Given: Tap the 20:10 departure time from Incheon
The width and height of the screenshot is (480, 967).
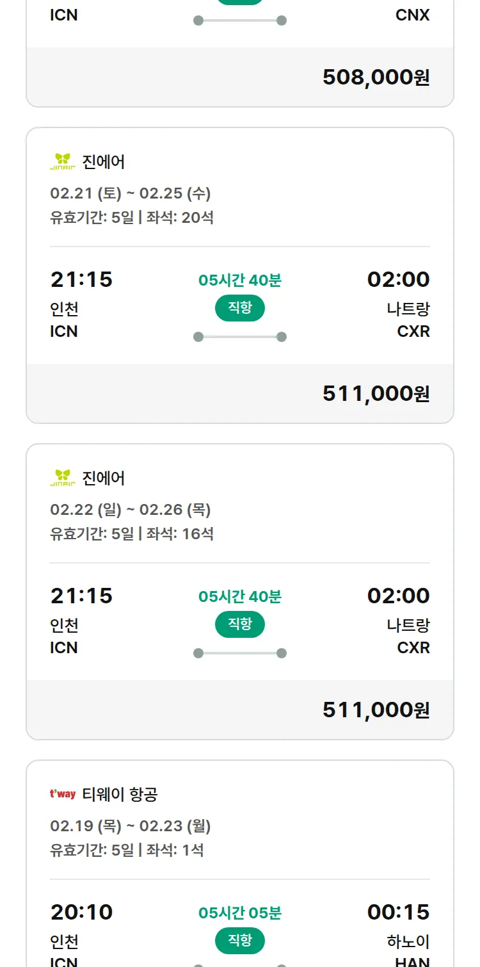Looking at the screenshot, I should tap(81, 912).
